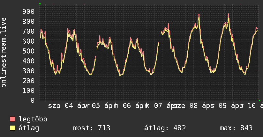Click the green arrow atop the y-axis
Image resolution: width=263 pixels, height=137 pixels.
(40, 4)
